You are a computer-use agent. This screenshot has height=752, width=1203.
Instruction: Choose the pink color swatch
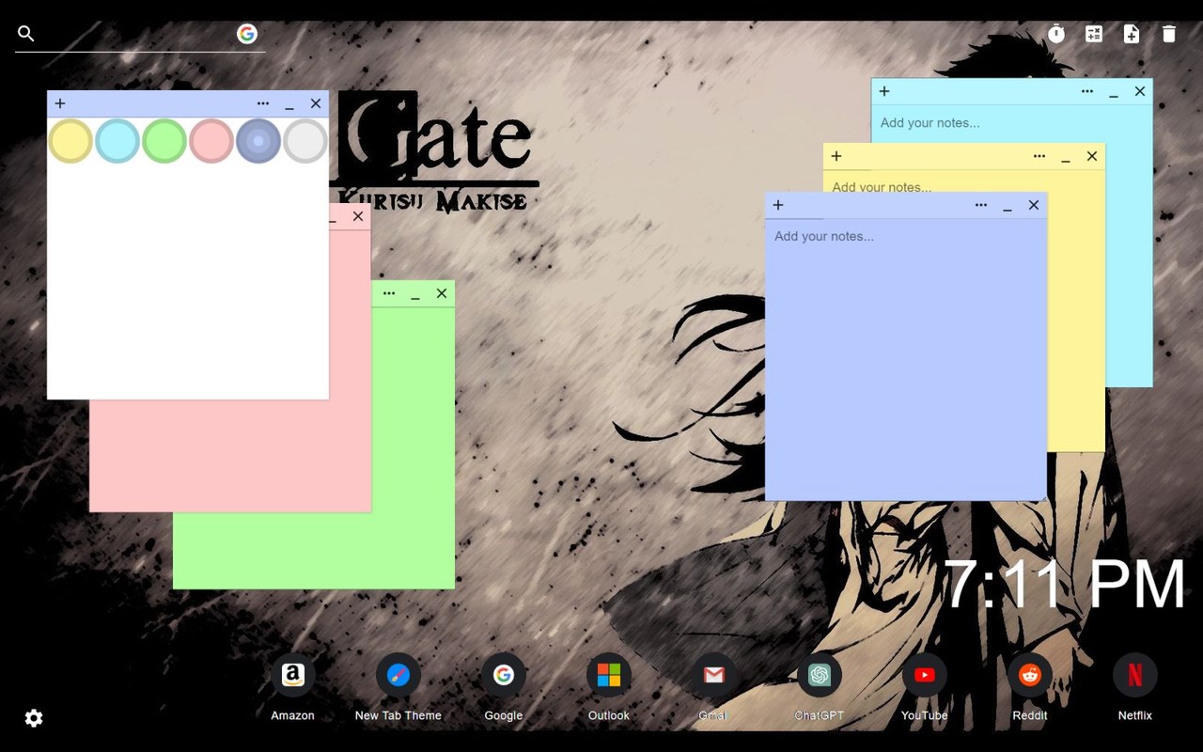(x=211, y=141)
